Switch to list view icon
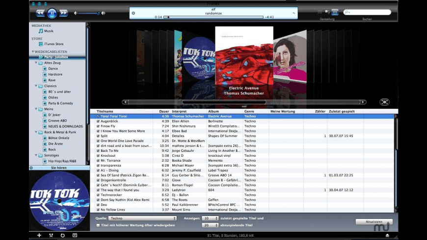Screen dimensions: 427x240 [320, 12]
